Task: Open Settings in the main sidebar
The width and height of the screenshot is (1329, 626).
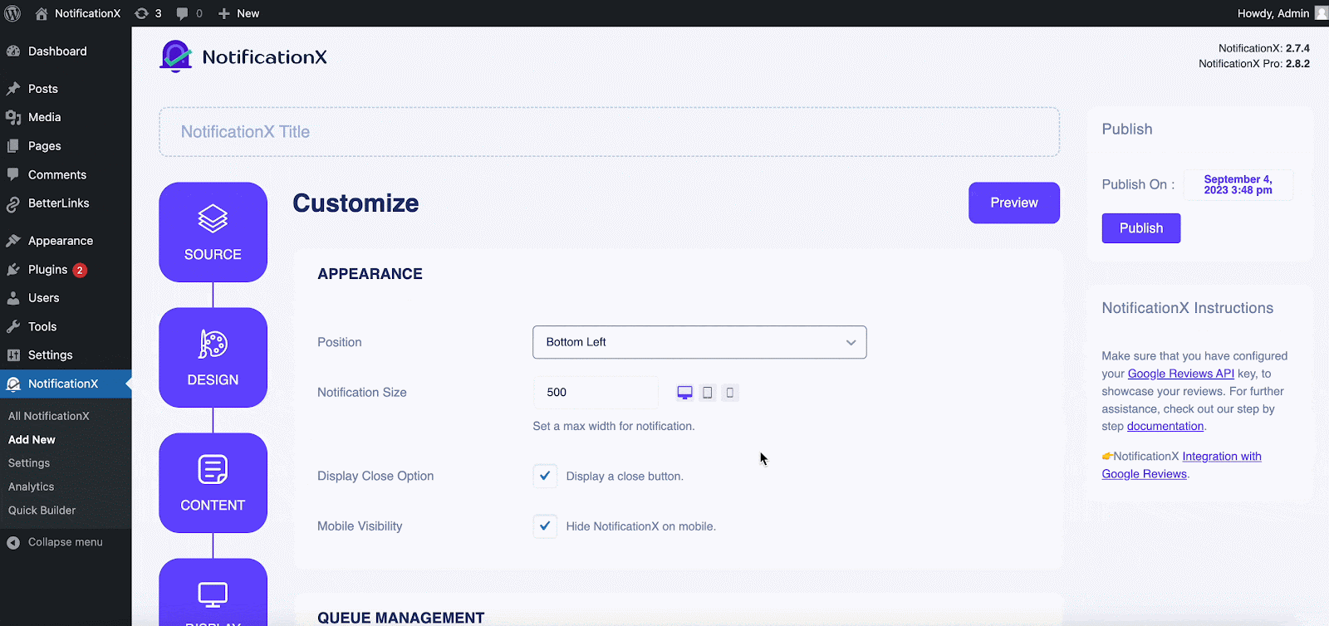Action: click(66, 355)
